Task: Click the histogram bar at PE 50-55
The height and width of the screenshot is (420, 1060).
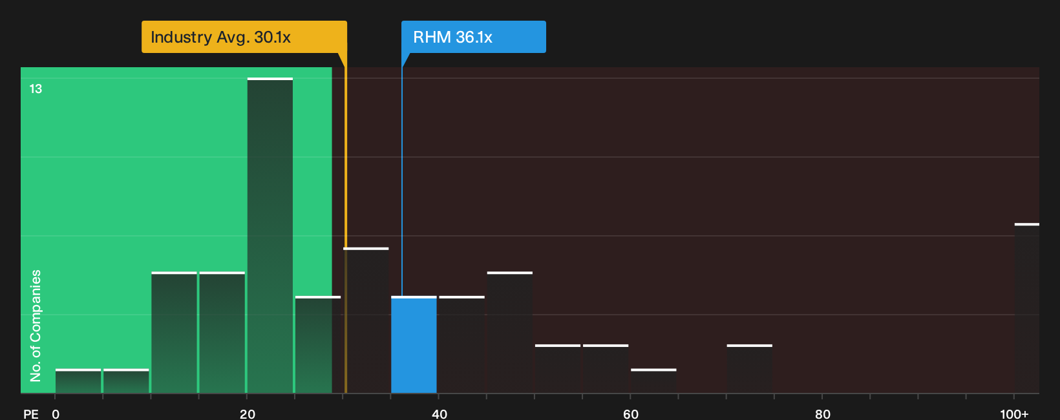Action: point(558,368)
